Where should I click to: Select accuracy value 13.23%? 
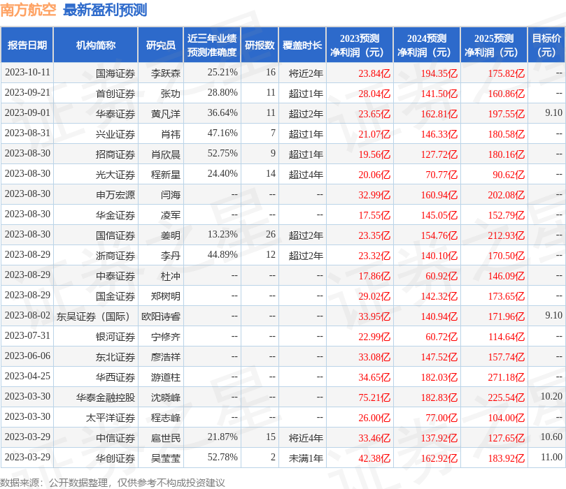tap(222, 234)
